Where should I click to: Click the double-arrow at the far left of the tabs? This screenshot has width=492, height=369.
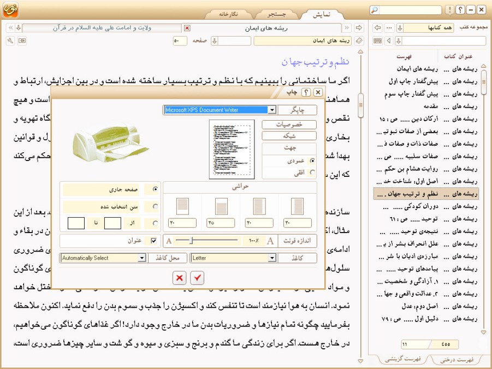(x=10, y=28)
